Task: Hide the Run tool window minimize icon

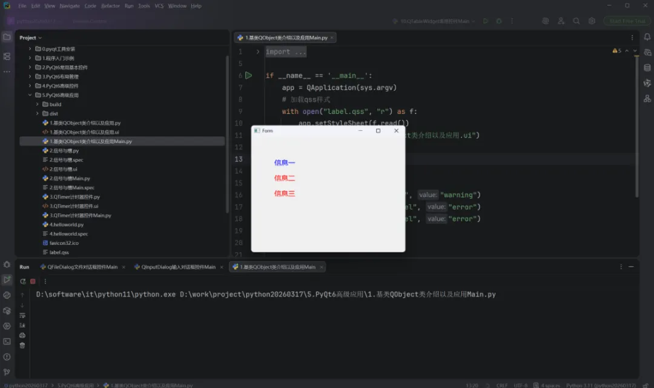Action: coord(631,267)
